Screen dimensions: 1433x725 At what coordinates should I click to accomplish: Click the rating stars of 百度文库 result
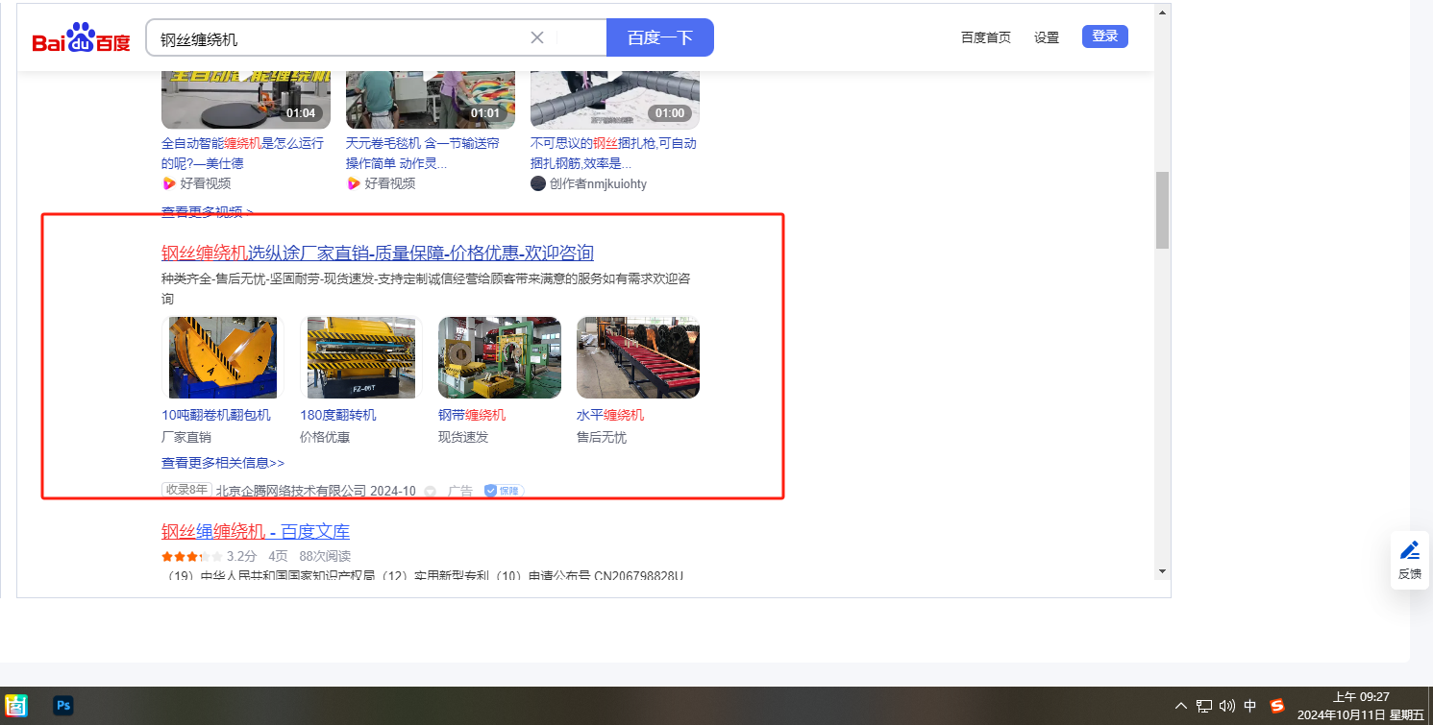192,556
